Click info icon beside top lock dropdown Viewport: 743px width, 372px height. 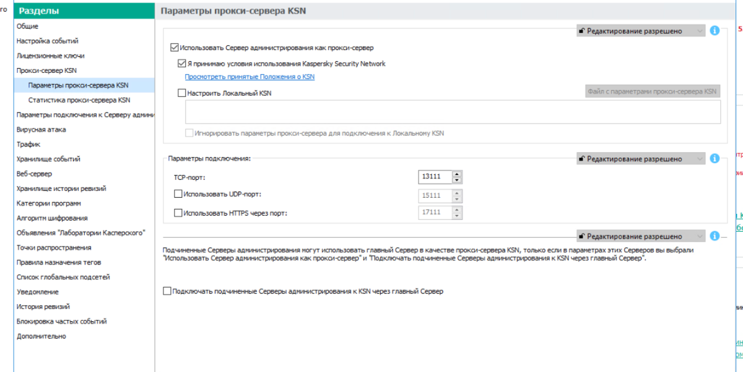click(715, 30)
